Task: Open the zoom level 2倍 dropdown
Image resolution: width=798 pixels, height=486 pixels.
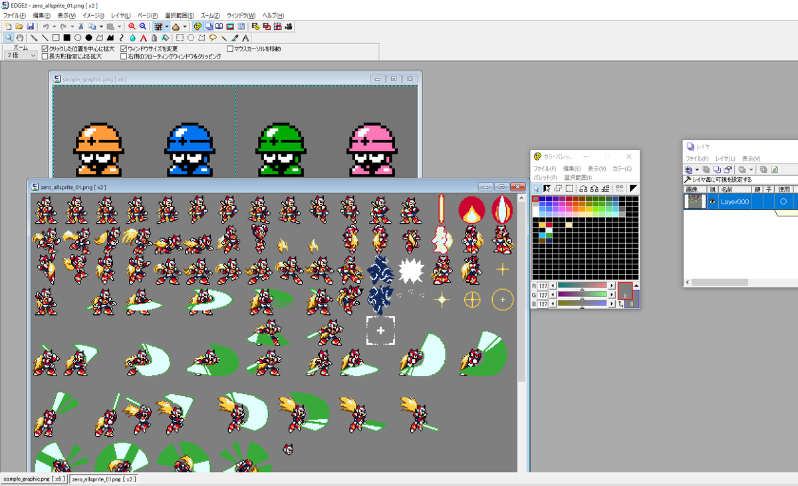Action: pos(21,56)
